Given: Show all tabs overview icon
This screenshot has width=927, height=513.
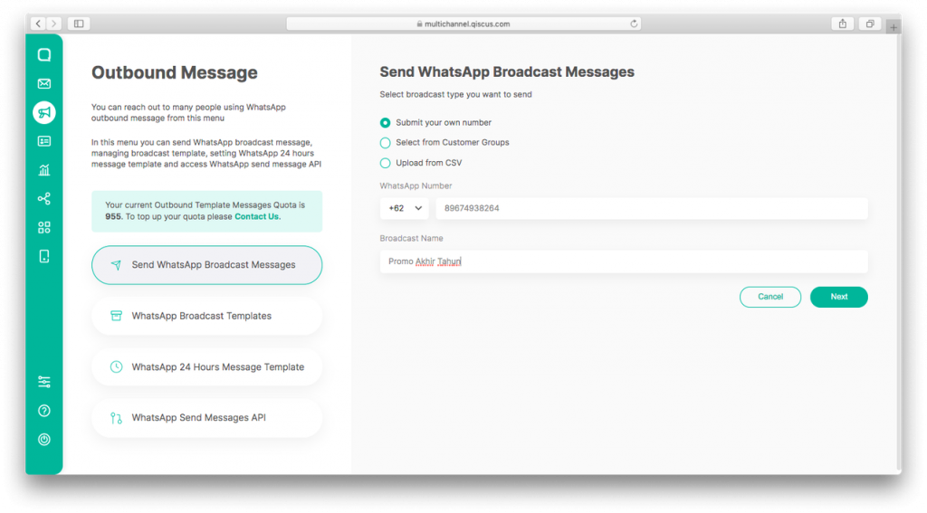Looking at the screenshot, I should 870,24.
